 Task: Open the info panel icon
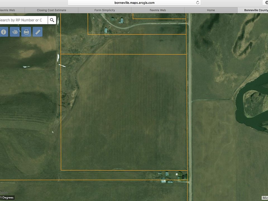4,32
